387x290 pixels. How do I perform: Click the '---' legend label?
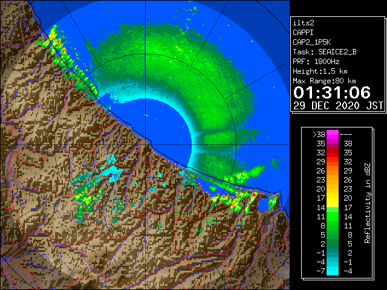coord(346,135)
